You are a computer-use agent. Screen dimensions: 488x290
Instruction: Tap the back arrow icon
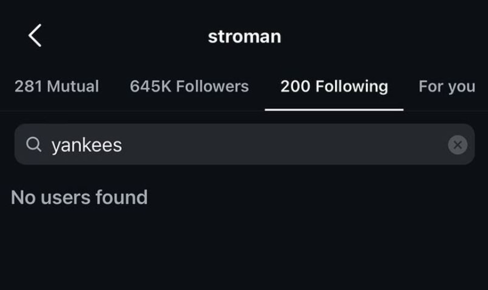[35, 35]
